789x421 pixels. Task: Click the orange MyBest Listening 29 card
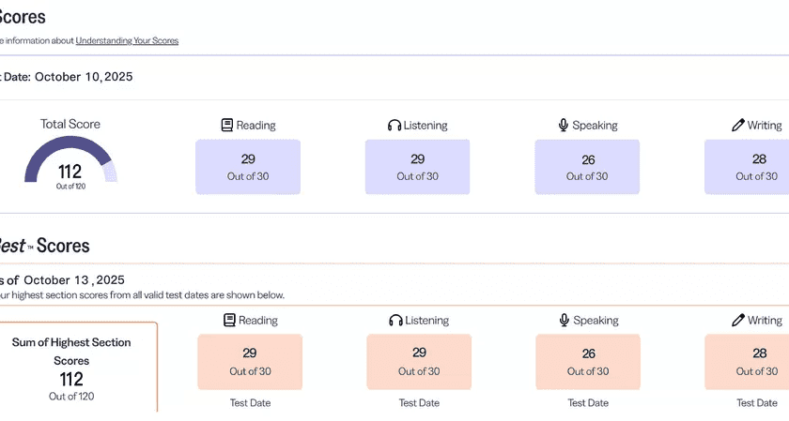tap(419, 362)
